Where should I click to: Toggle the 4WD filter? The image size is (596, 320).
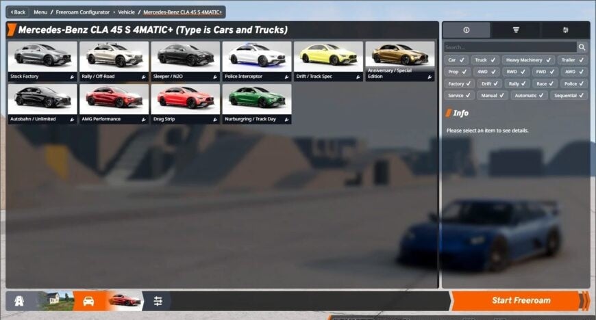486,72
